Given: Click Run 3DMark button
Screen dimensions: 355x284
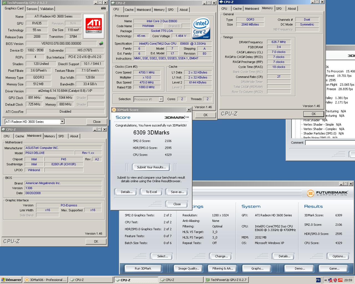Looking at the screenshot, I should pos(143,268).
